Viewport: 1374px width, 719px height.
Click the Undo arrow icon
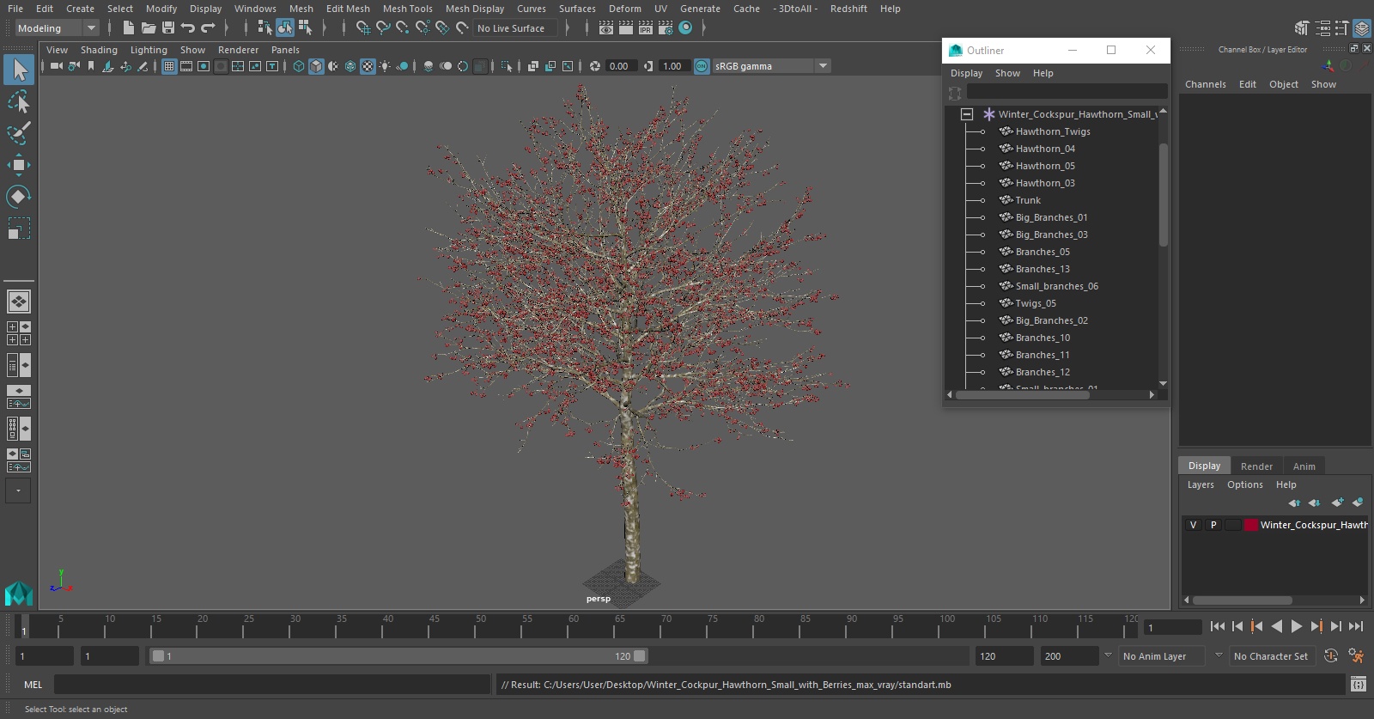(188, 28)
